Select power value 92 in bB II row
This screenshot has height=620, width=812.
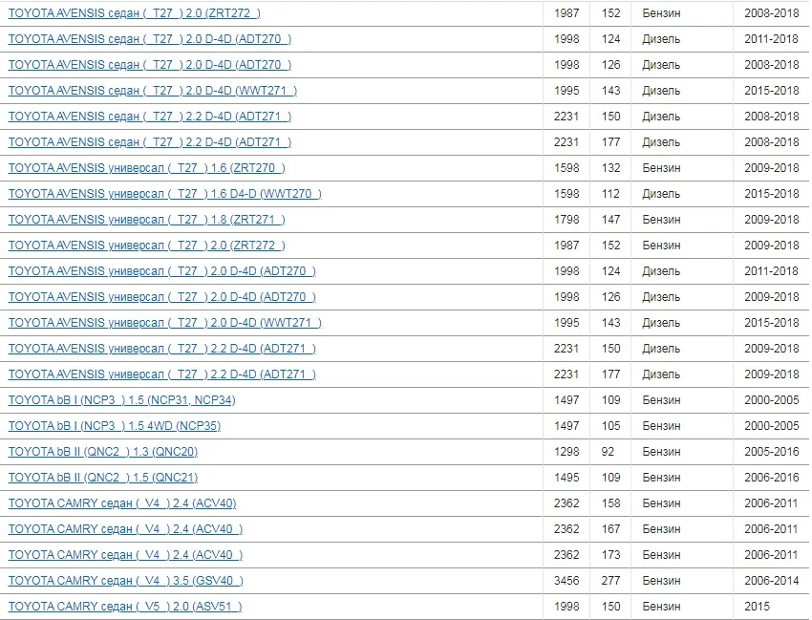coord(608,452)
